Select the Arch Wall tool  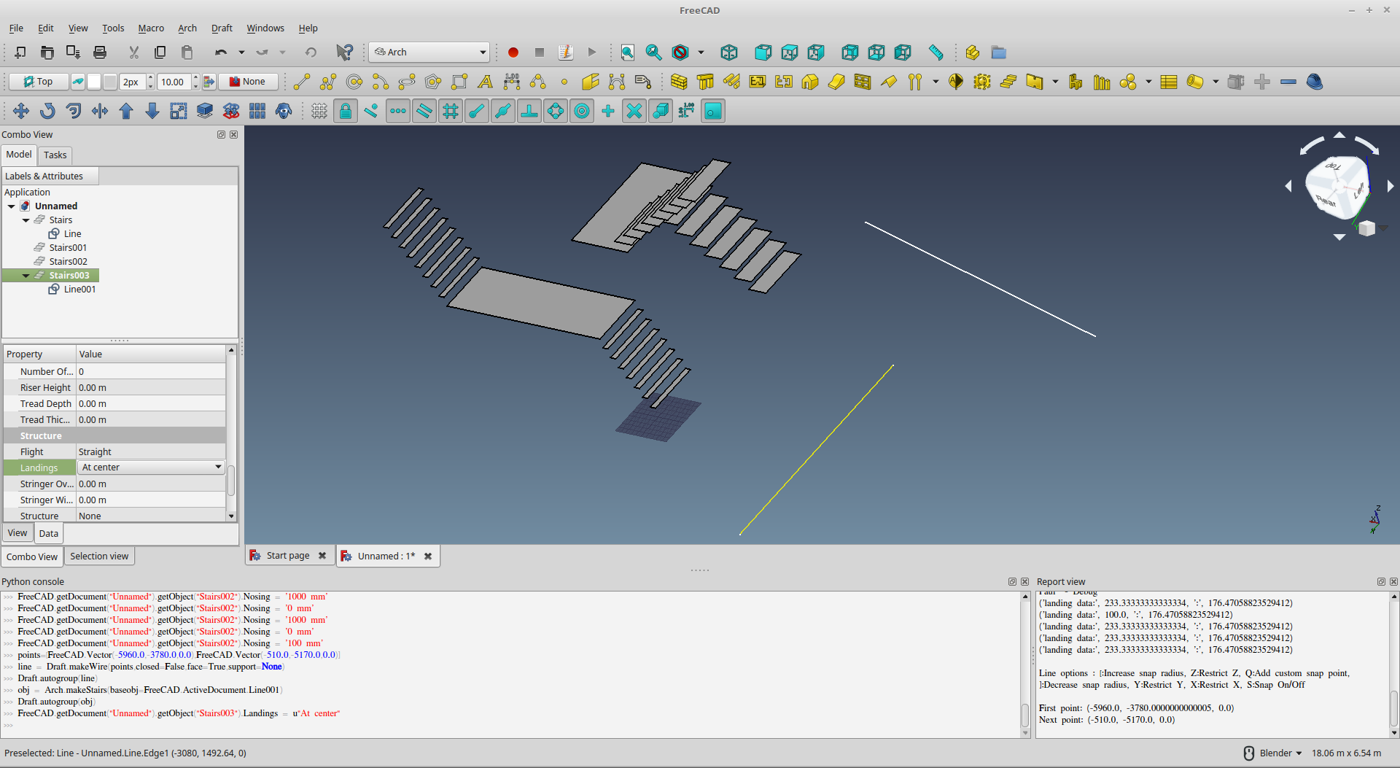pos(679,82)
